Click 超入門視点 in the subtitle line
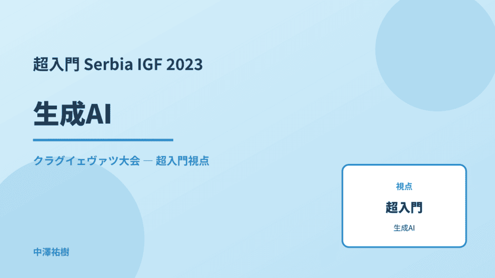The image size is (495, 278). (182, 161)
